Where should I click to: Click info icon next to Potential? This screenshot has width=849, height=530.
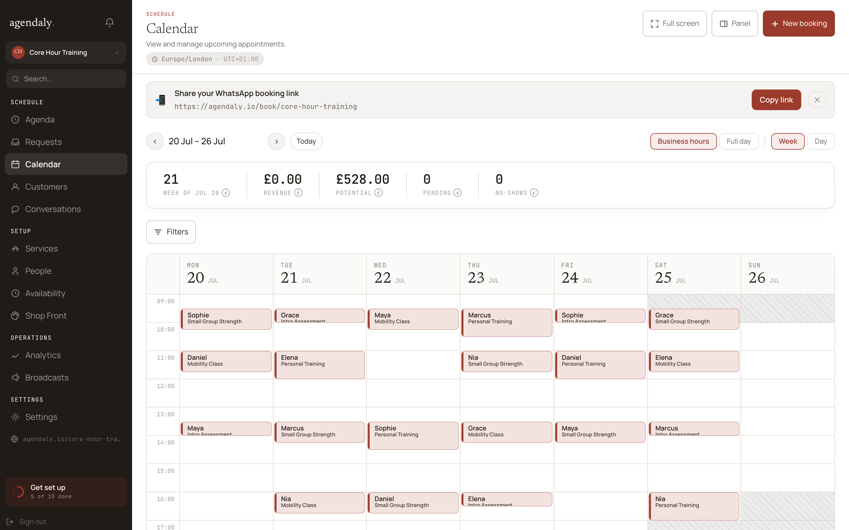(378, 193)
